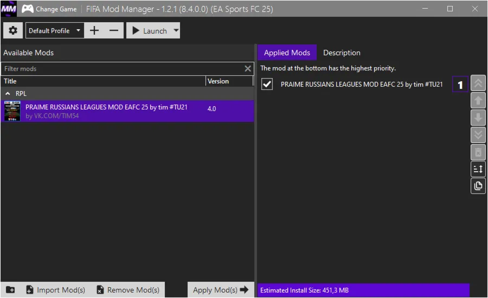This screenshot has height=298, width=488.
Task: Open mods folder icon at bottom left
Action: (x=10, y=290)
